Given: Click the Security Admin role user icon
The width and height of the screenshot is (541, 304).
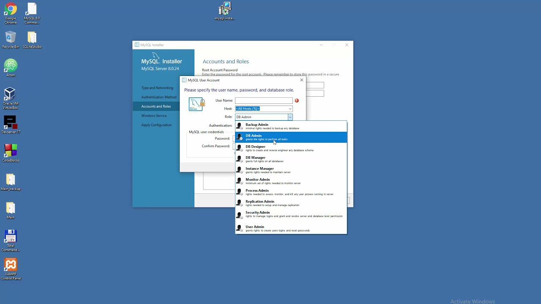Looking at the screenshot, I should 240,214.
